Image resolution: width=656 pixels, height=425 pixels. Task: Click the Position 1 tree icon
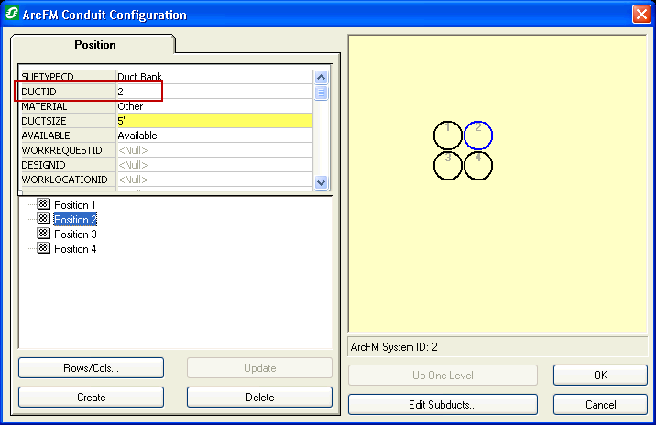point(43,205)
